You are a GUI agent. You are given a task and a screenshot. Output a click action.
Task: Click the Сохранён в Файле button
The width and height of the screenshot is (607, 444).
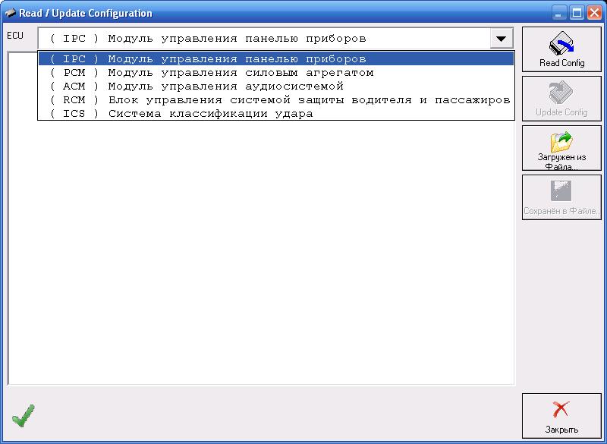tap(561, 197)
